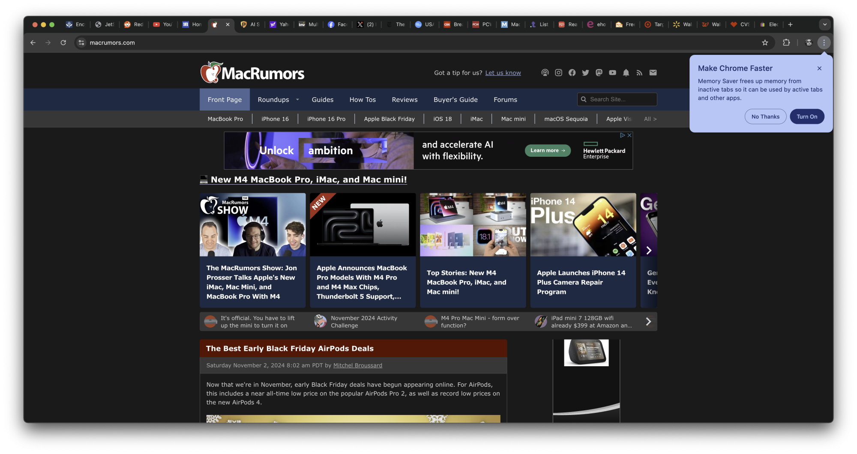The width and height of the screenshot is (857, 454).
Task: Close the Hewlett Packard ad with X
Action: 629,135
